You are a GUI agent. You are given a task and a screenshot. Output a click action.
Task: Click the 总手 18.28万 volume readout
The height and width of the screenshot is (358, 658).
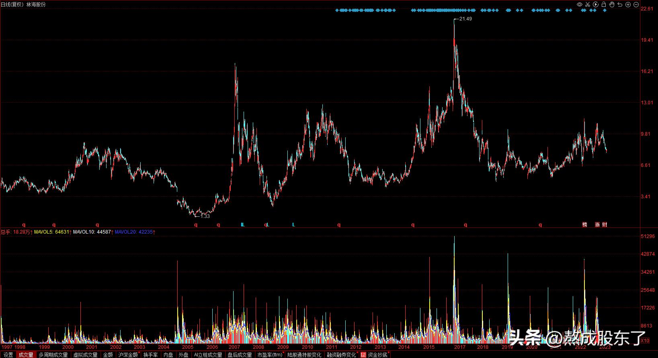(x=16, y=232)
